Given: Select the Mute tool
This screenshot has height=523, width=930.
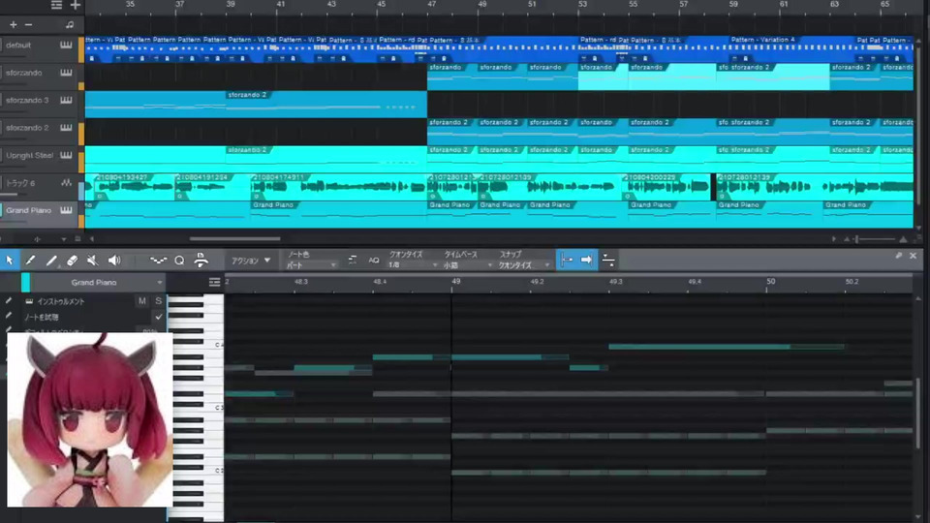Looking at the screenshot, I should tap(92, 260).
